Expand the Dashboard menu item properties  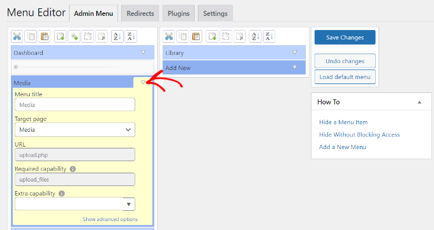[x=143, y=52]
